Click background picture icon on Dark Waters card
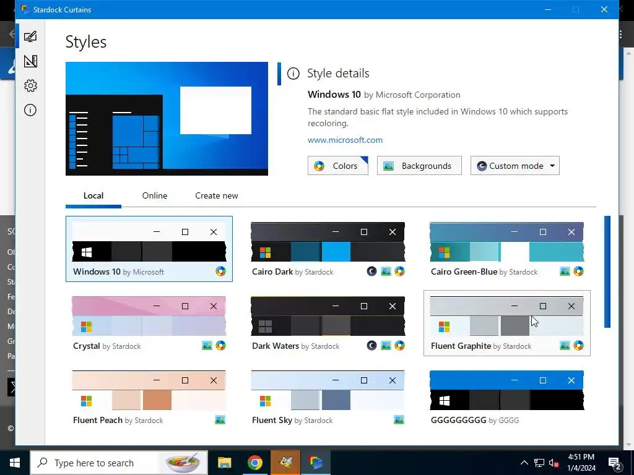Screen dimensions: 634x475 coord(386,346)
